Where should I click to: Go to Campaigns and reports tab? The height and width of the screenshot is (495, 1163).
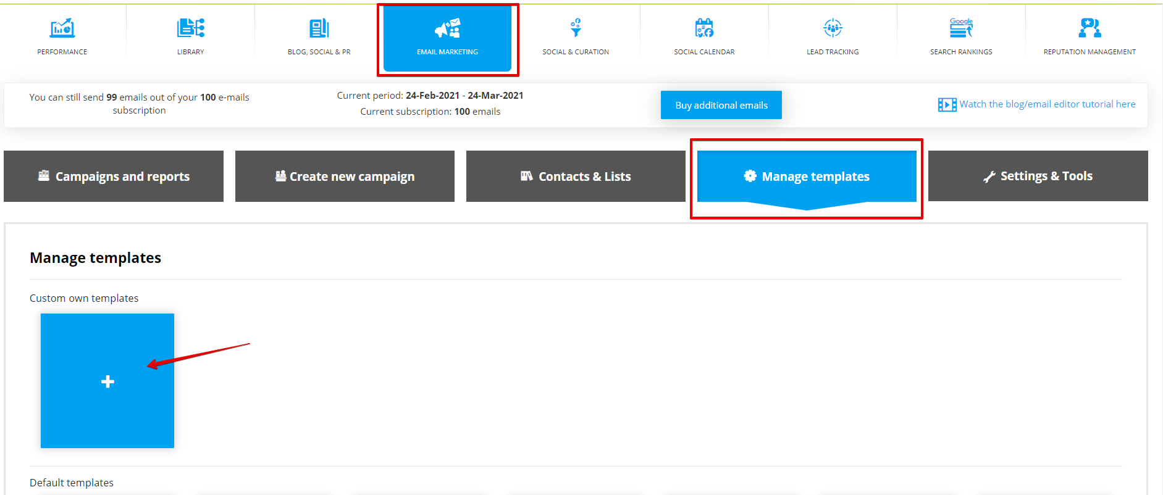click(x=114, y=176)
